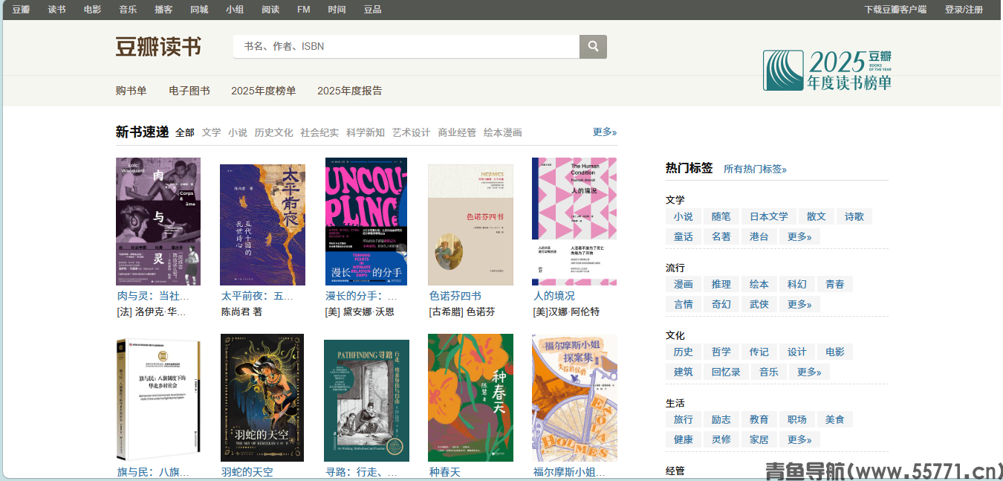Click the 诗歌 tag

(x=854, y=216)
